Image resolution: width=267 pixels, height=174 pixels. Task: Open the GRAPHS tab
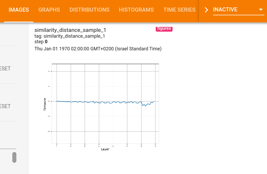pos(49,10)
